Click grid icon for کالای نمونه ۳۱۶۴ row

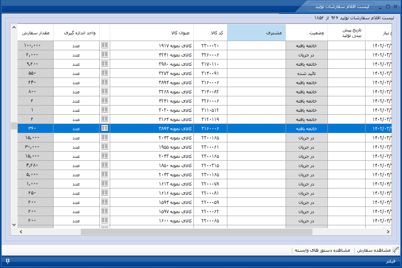pos(105,119)
